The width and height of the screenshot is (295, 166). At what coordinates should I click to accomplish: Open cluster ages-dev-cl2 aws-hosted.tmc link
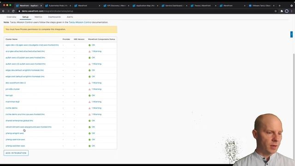32,45
